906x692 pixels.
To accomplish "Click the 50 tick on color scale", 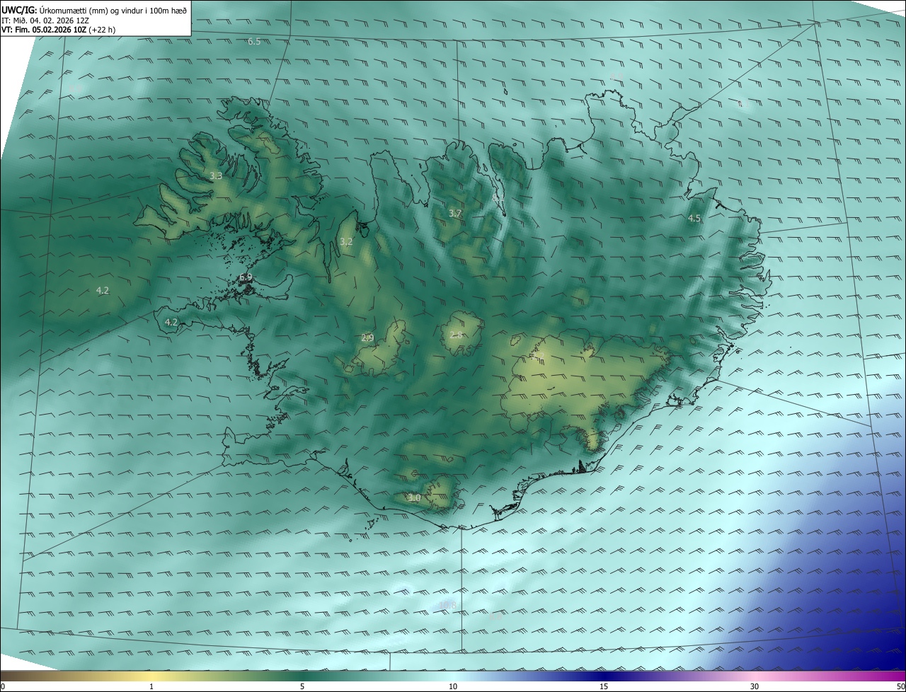I will click(900, 686).
